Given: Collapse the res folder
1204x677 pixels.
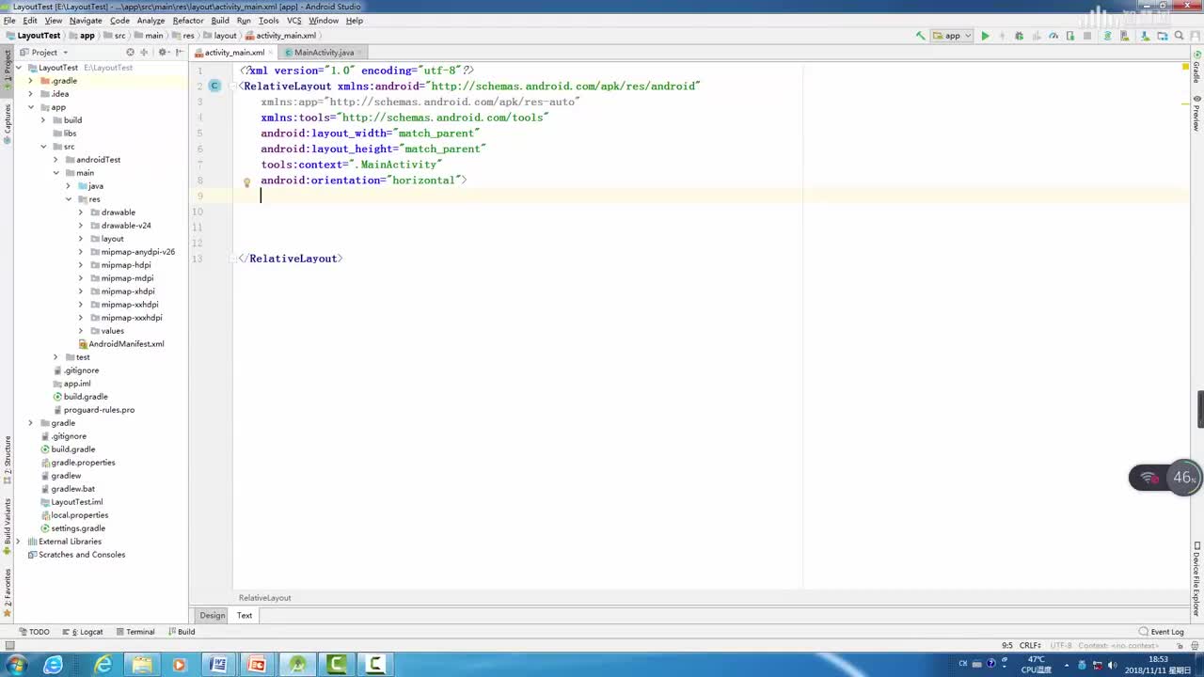Looking at the screenshot, I should [68, 199].
